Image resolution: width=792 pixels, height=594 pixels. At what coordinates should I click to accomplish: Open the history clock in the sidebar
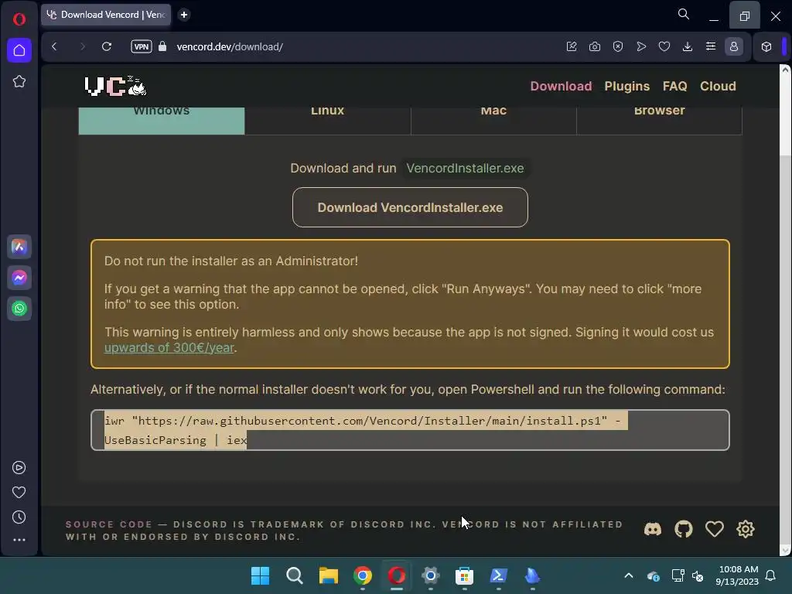[19, 517]
